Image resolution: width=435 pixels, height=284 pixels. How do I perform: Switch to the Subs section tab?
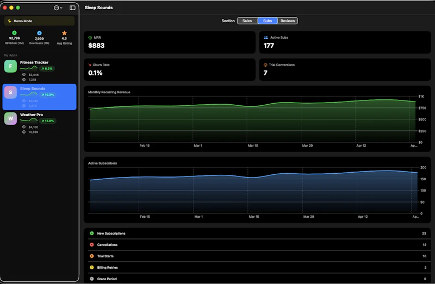[268, 21]
